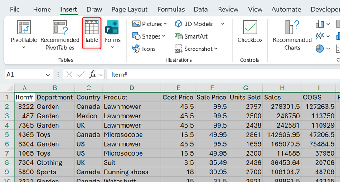Insert a SmartArt graphic

coord(191,36)
